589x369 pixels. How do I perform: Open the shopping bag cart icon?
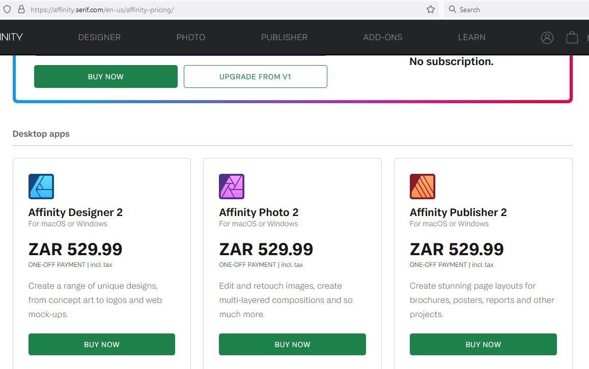click(x=572, y=38)
